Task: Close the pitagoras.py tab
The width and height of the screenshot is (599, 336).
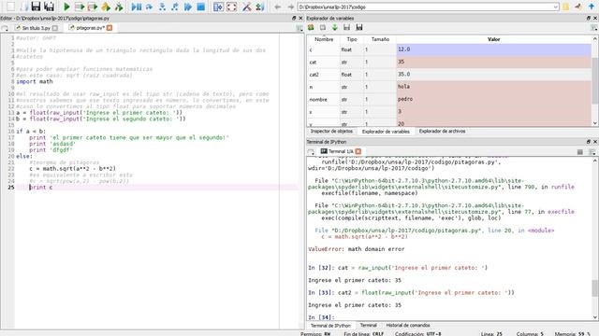Action: tap(110, 28)
